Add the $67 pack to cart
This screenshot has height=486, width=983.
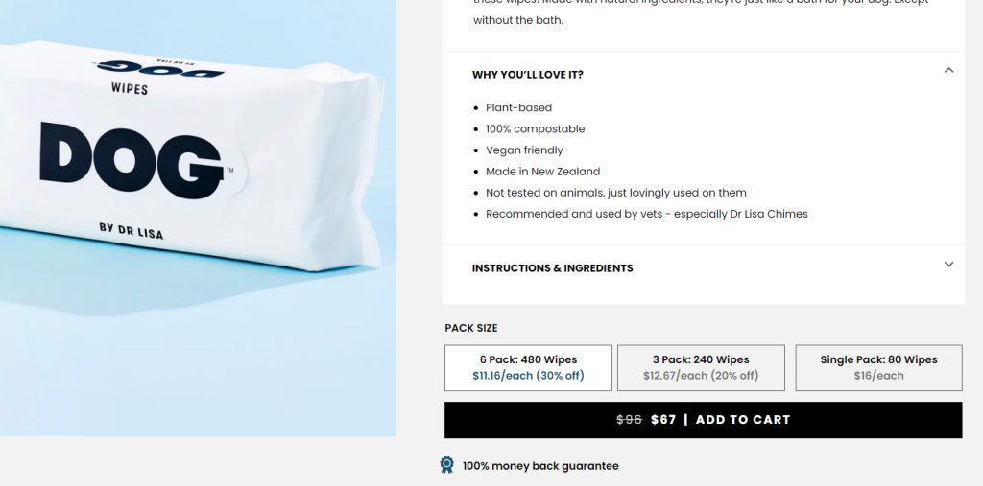tap(703, 420)
